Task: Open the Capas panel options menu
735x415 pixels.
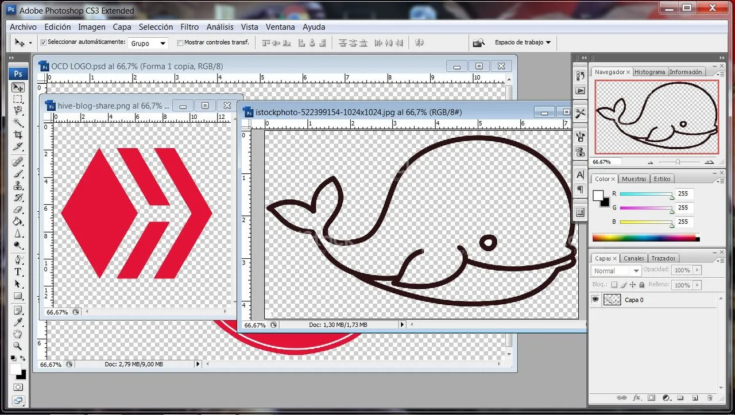Action: [720, 259]
